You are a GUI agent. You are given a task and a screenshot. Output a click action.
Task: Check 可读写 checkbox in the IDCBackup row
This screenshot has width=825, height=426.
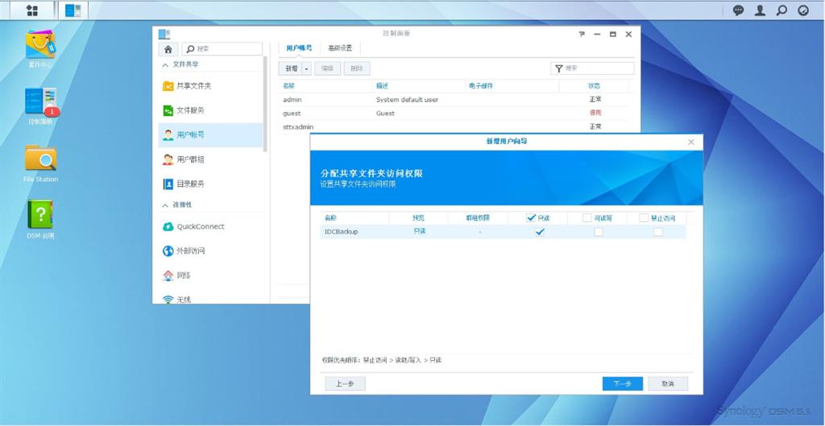tap(598, 232)
